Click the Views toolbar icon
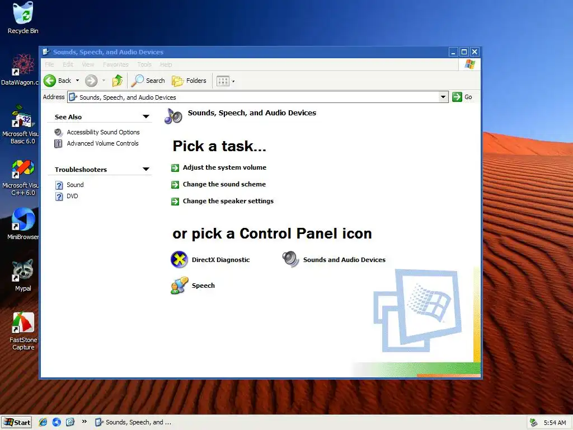 pyautogui.click(x=223, y=81)
